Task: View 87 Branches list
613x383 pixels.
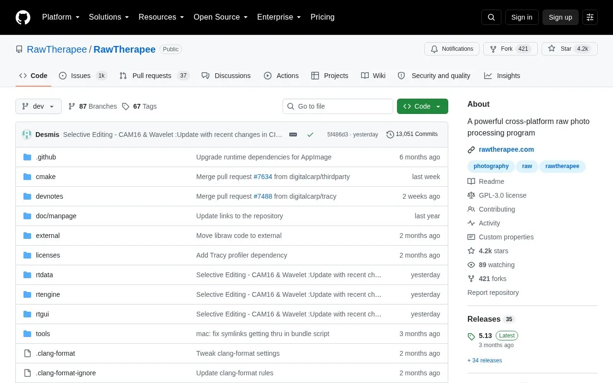Action: [x=92, y=106]
